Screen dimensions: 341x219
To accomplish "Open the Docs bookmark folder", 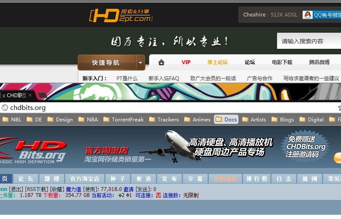I will tap(226, 119).
